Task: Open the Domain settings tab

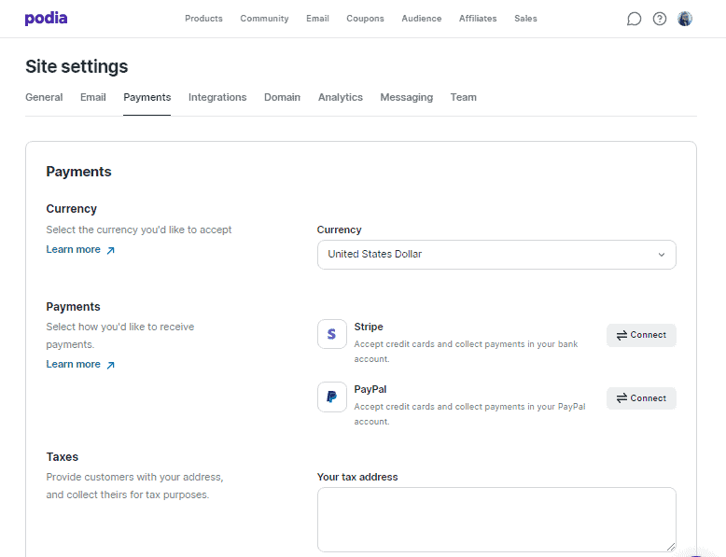Action: 283,97
